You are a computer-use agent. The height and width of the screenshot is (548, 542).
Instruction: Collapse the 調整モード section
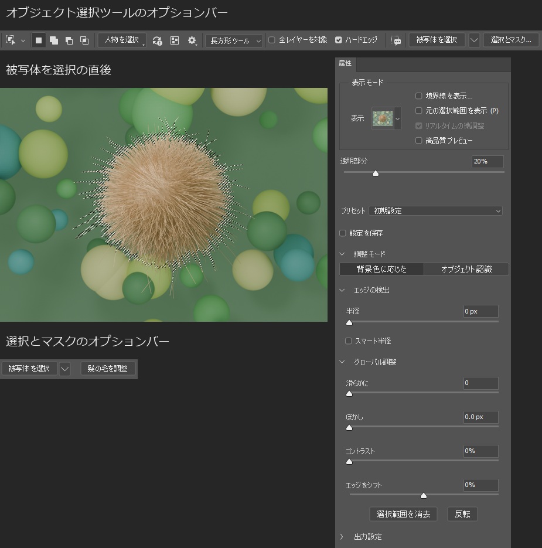pyautogui.click(x=342, y=254)
